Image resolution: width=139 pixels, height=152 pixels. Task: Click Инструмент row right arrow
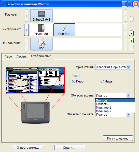126,30
